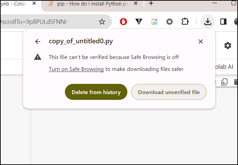Image resolution: width=238 pixels, height=165 pixels.
Task: Open the Turn on Safe Browsing link
Action: coord(76,69)
